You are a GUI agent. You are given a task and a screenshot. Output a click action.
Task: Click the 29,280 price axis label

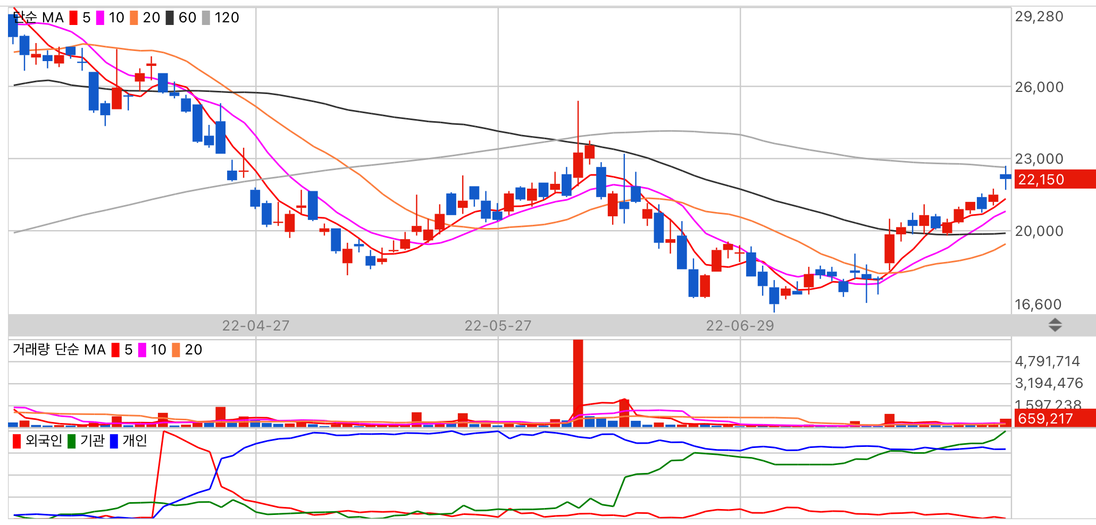[x=1039, y=16]
